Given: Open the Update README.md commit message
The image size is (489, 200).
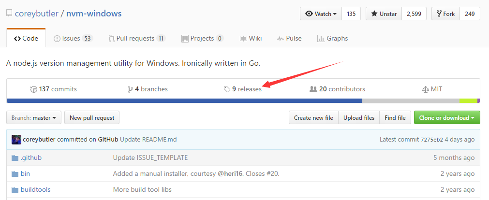Looking at the screenshot, I should [x=148, y=140].
